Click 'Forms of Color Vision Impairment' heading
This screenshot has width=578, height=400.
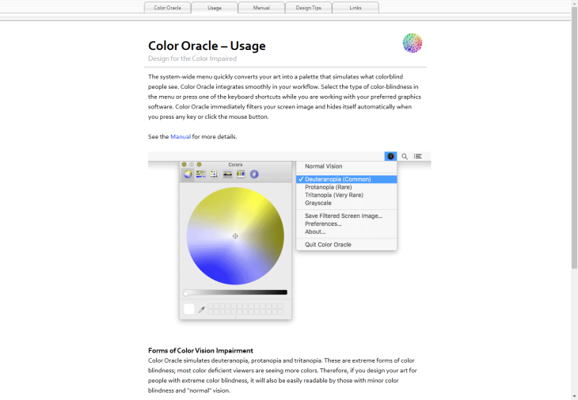(200, 351)
